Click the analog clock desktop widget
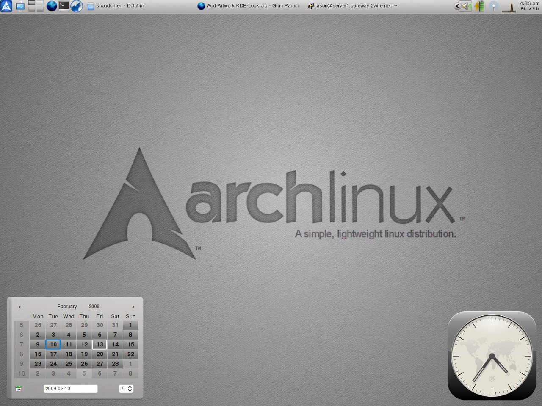This screenshot has height=406, width=542. pos(492,355)
